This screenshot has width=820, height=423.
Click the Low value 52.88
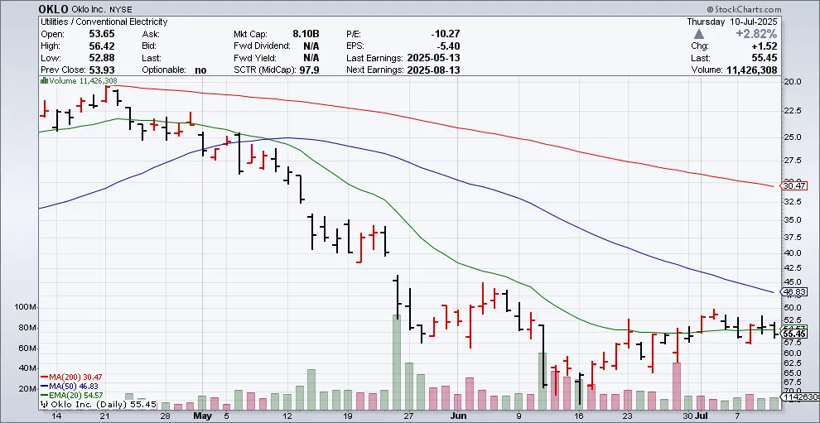pos(103,58)
